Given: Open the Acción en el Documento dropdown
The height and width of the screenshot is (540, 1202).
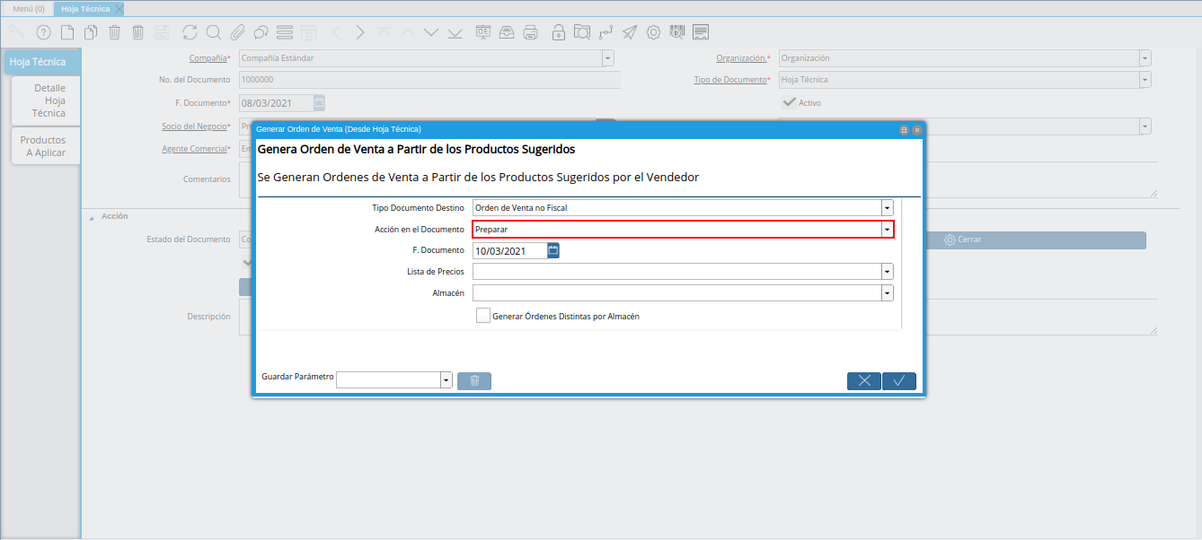Looking at the screenshot, I should (x=887, y=230).
